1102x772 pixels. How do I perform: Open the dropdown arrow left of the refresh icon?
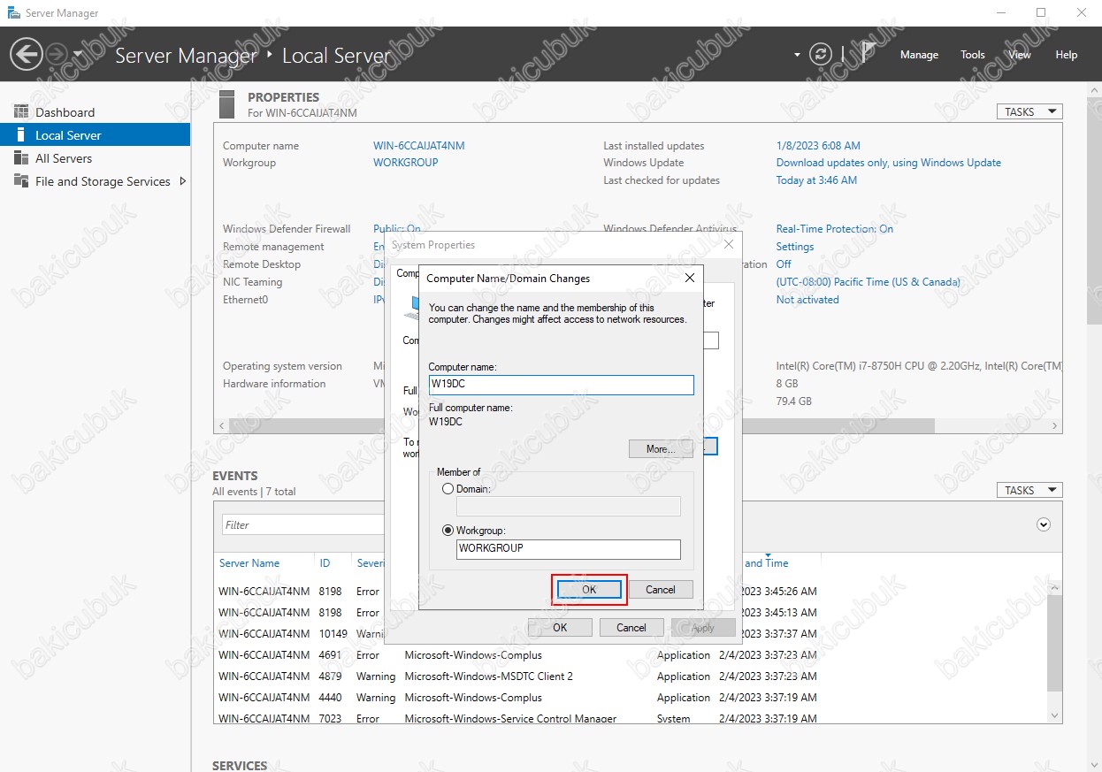coord(798,55)
